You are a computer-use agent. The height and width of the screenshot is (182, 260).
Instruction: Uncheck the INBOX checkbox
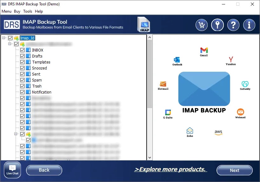pyautogui.click(x=23, y=50)
